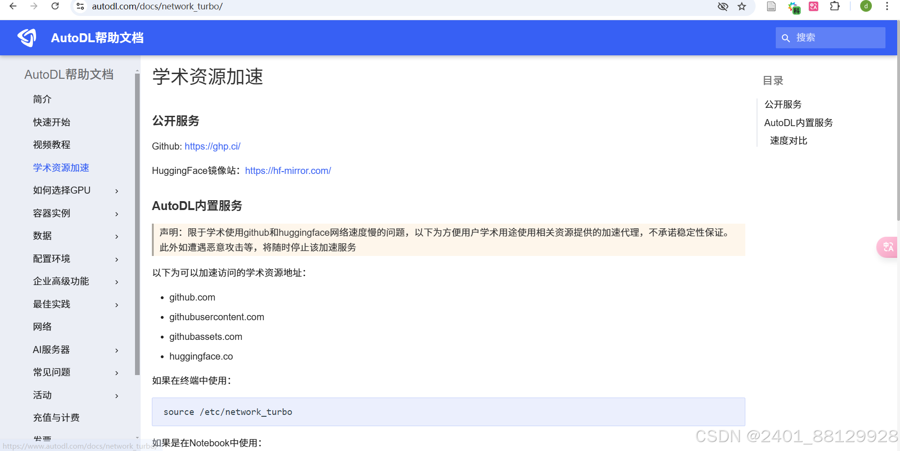Expand the 活动 section chevron
Viewport: 900px width, 451px height.
pos(117,396)
